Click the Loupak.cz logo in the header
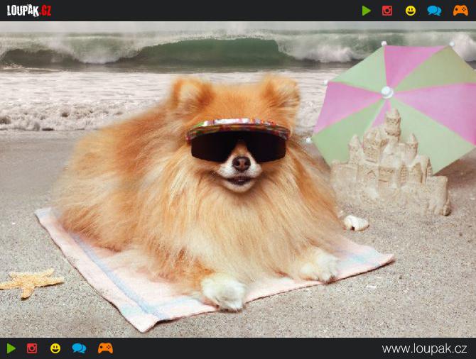476x359 pixels. coord(29,11)
